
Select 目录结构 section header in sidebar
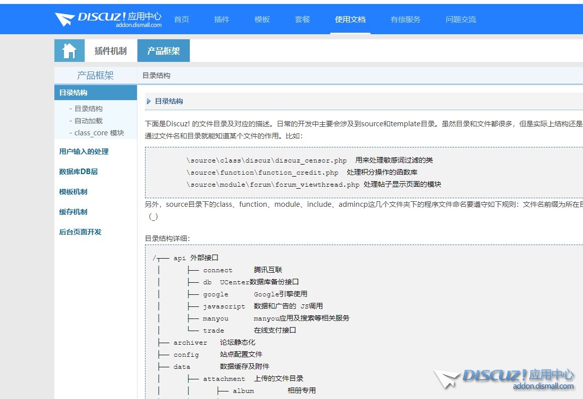[96, 93]
